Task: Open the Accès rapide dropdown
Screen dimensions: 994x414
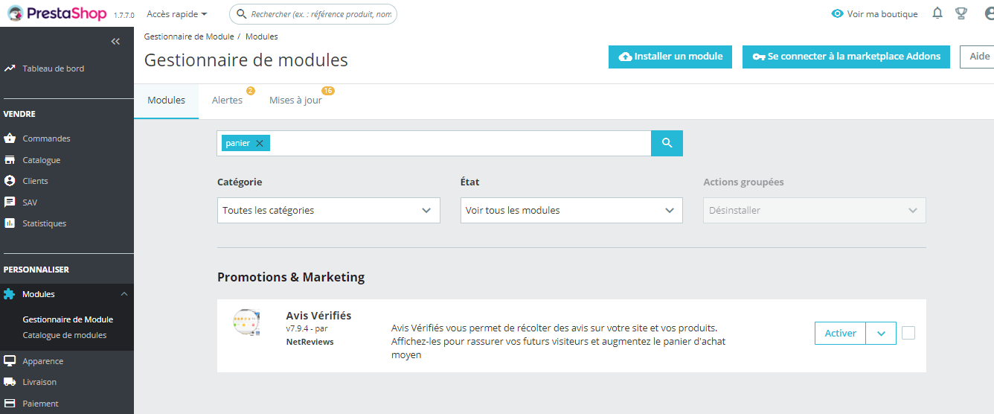Action: [177, 14]
